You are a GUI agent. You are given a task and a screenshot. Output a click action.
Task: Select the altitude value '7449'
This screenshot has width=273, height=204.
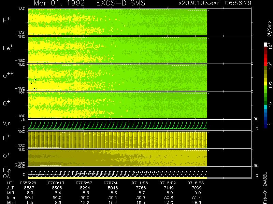(x=169, y=188)
